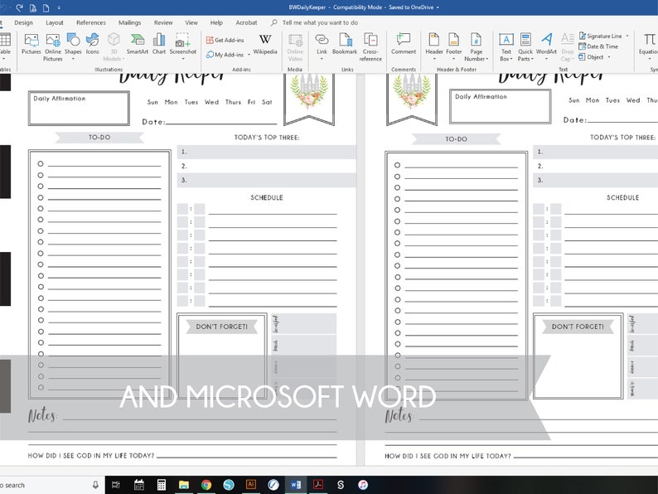Open Object dropdown arrow
This screenshot has height=494, width=658.
609,57
